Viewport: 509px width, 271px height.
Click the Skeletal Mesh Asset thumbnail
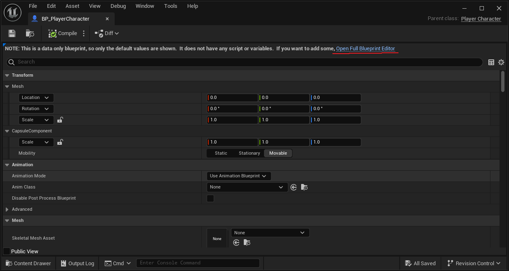pos(217,238)
